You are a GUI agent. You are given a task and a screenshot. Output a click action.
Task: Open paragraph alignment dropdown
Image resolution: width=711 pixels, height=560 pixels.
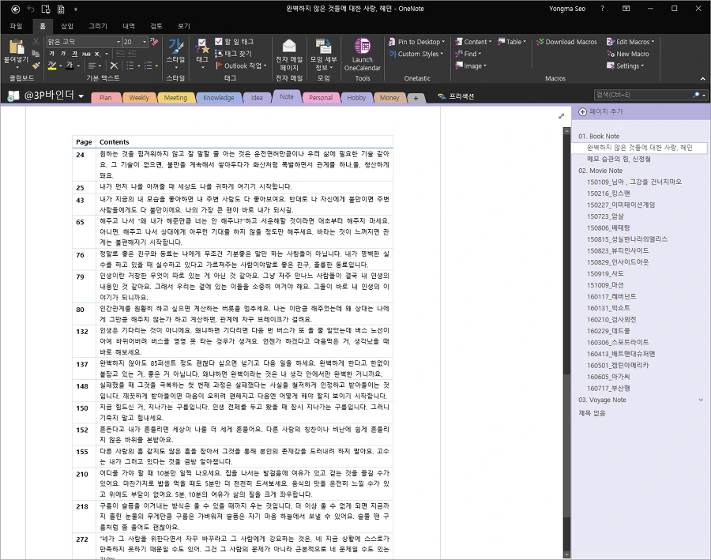[x=94, y=66]
